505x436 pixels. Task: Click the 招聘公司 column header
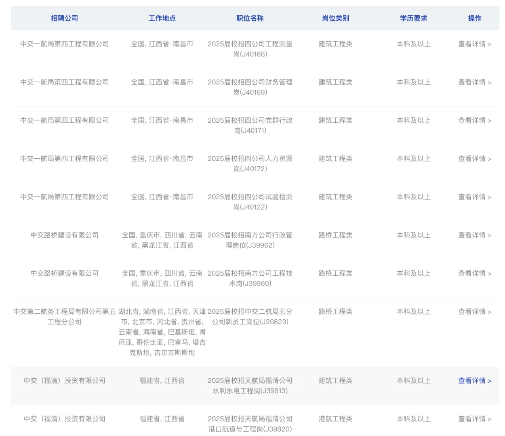64,18
